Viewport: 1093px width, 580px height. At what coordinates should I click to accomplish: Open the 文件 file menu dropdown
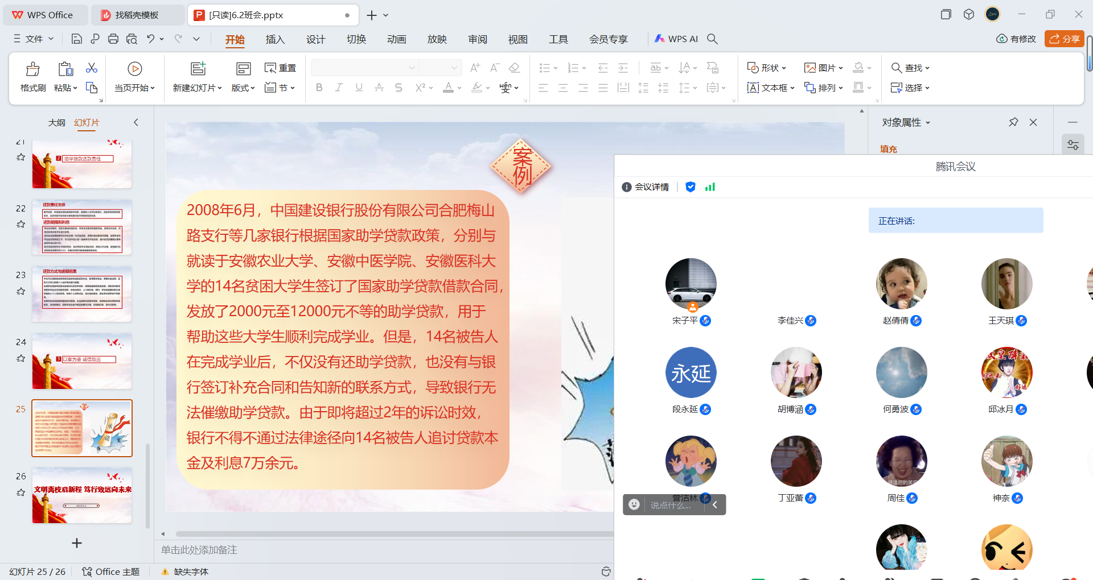[x=34, y=39]
